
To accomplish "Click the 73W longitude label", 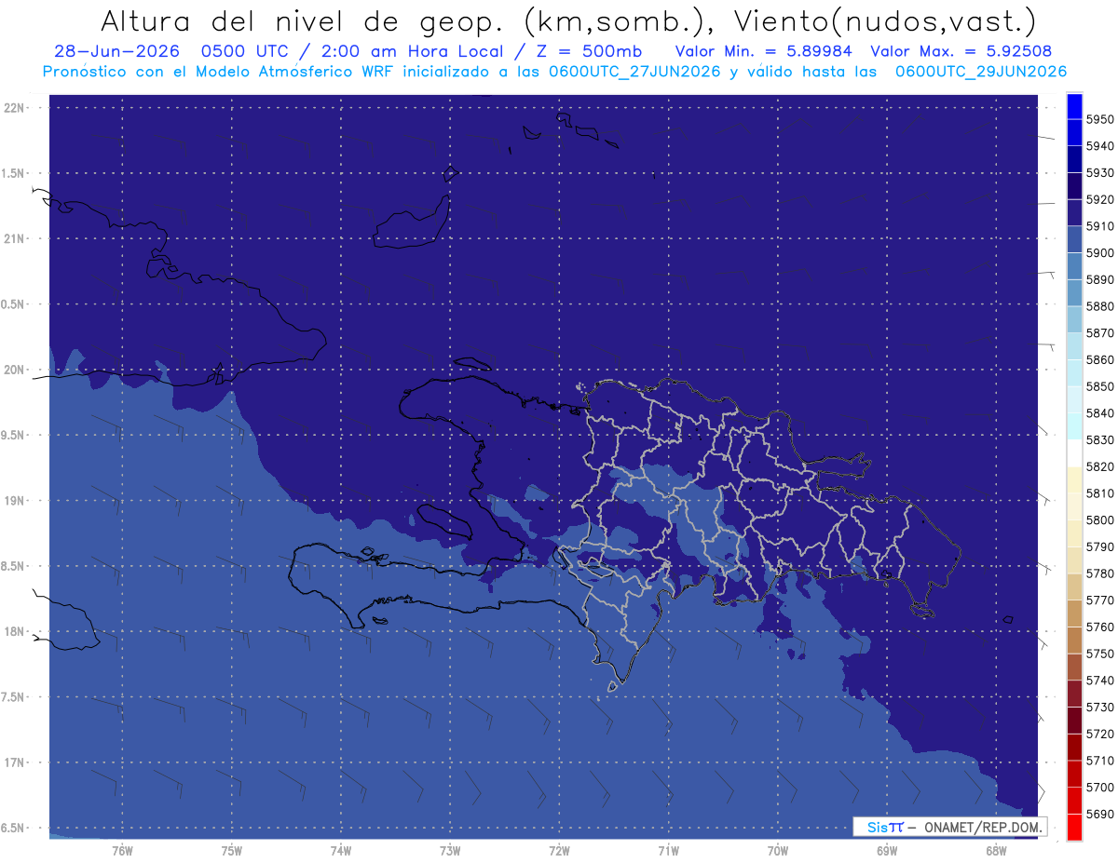I will [450, 850].
